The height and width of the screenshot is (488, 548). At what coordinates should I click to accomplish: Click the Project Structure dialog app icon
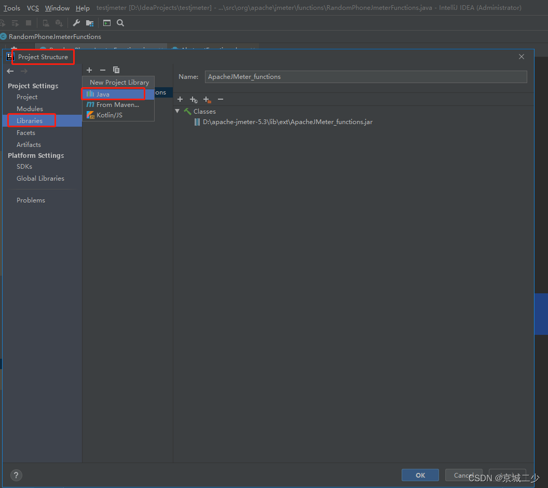click(x=9, y=57)
